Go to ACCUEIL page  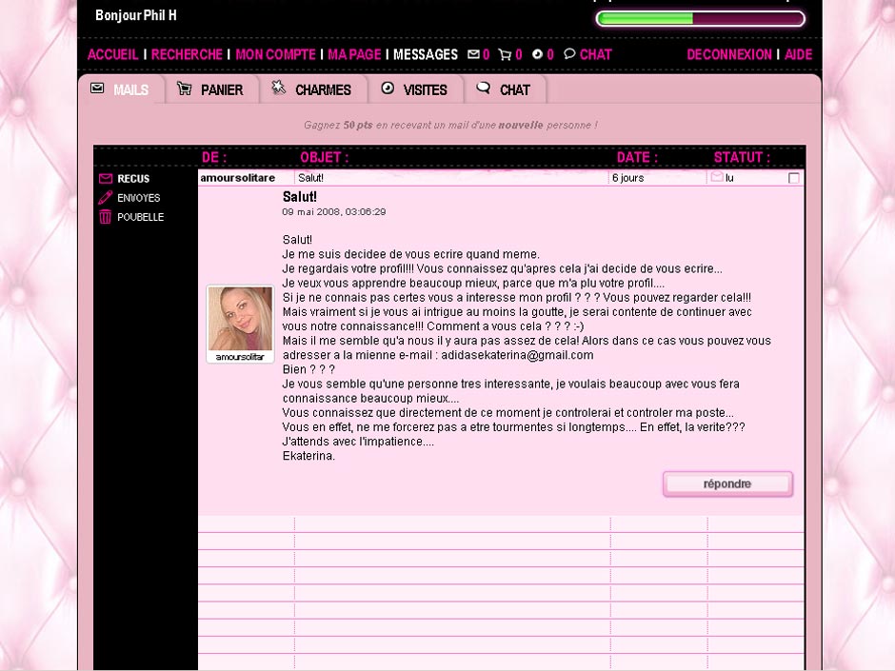coord(112,54)
